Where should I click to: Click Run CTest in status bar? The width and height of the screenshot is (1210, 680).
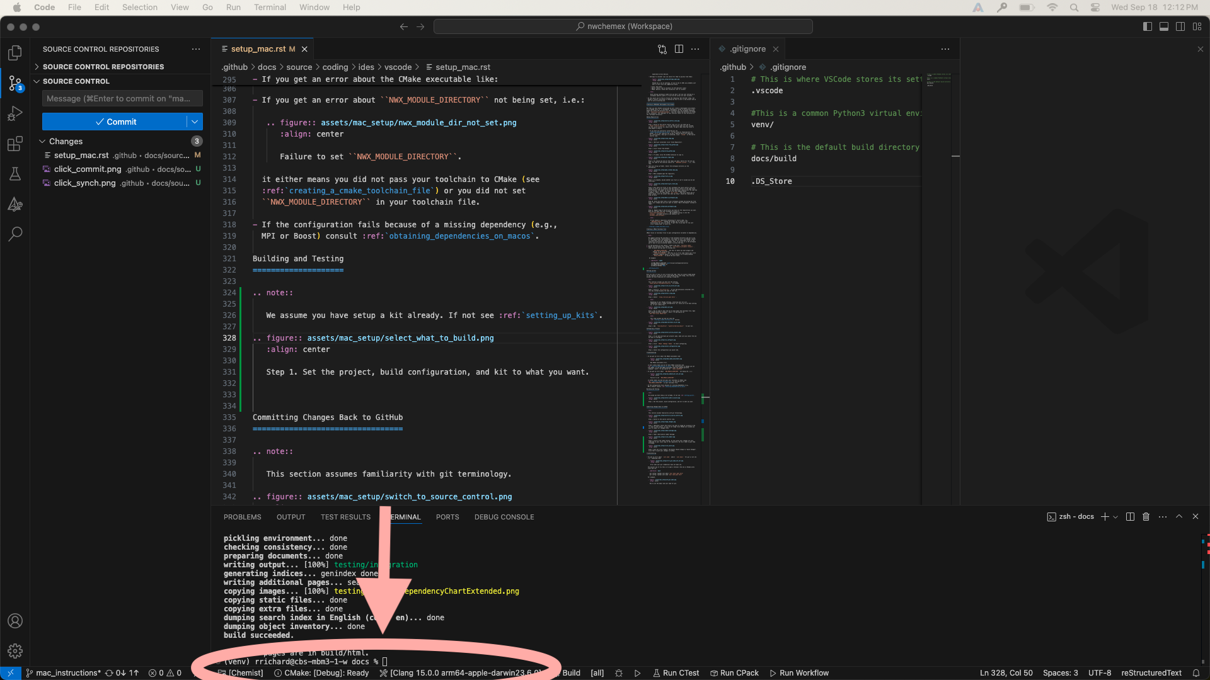point(676,673)
